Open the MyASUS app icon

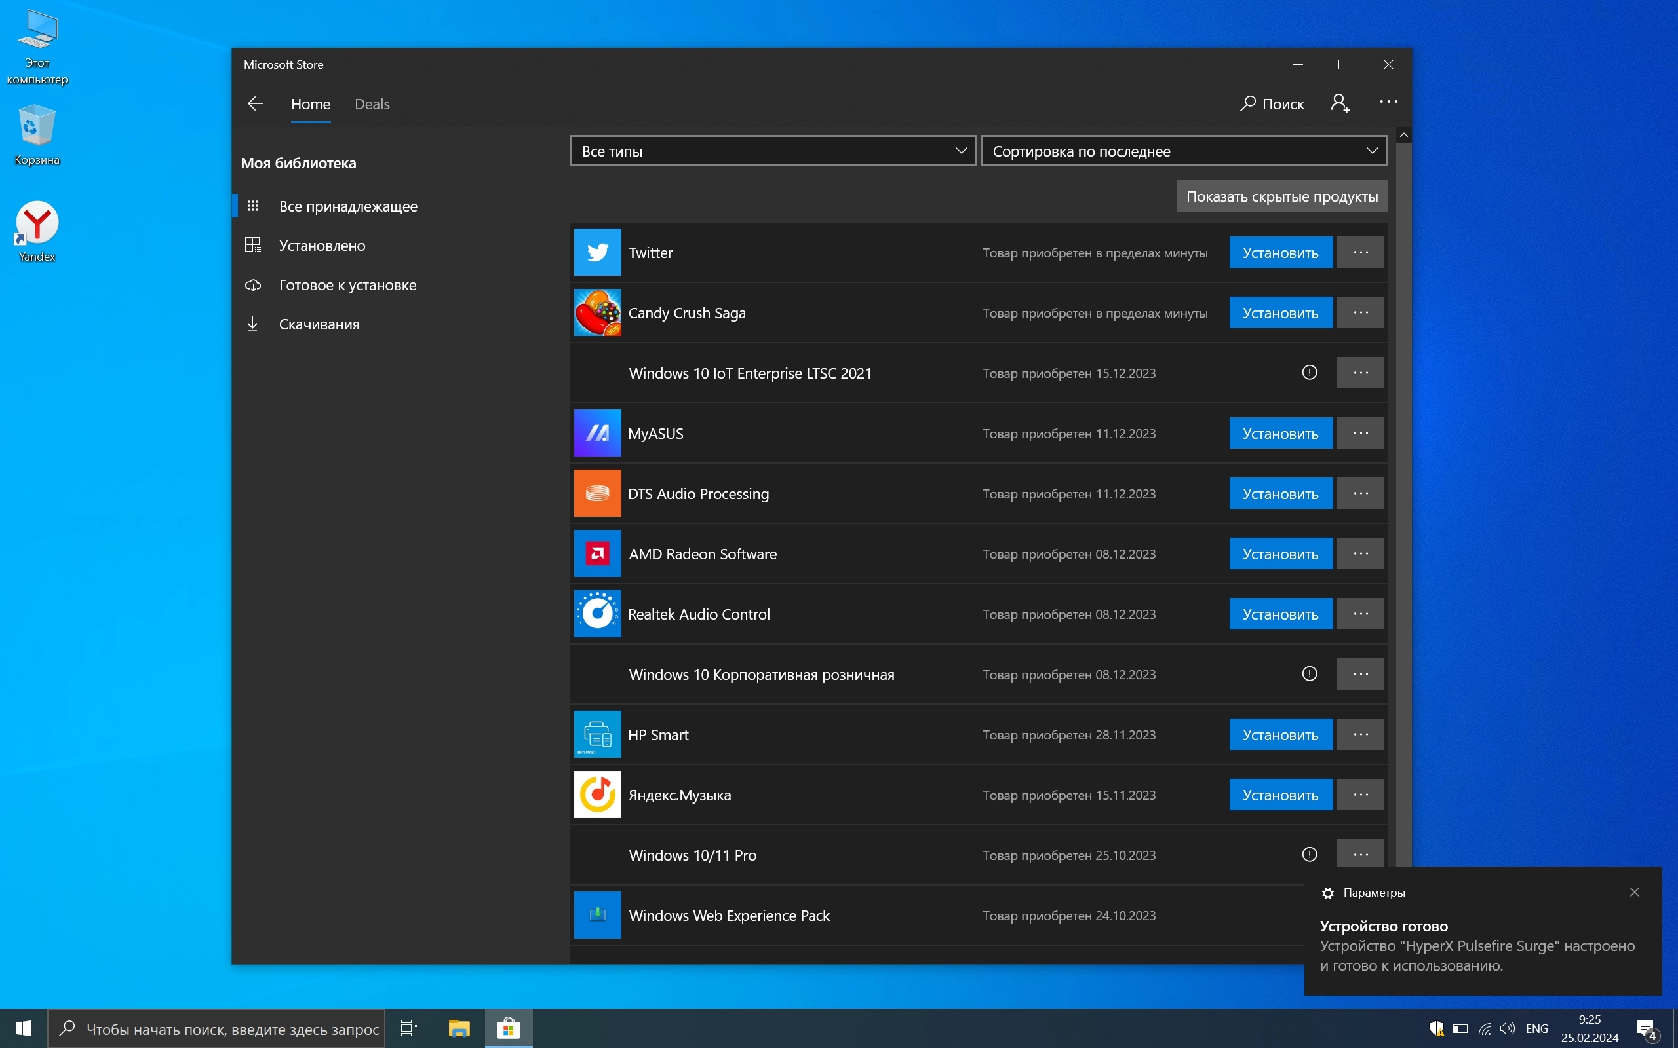point(597,433)
